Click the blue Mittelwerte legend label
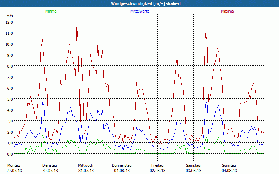The image size is (279, 174). [139, 11]
